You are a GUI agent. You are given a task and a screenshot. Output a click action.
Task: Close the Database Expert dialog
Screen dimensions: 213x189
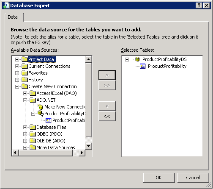point(207,6)
